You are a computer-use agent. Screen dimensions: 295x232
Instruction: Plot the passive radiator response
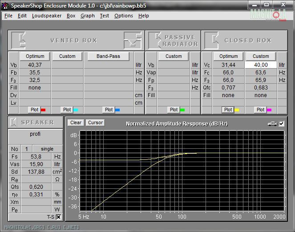pos(174,110)
